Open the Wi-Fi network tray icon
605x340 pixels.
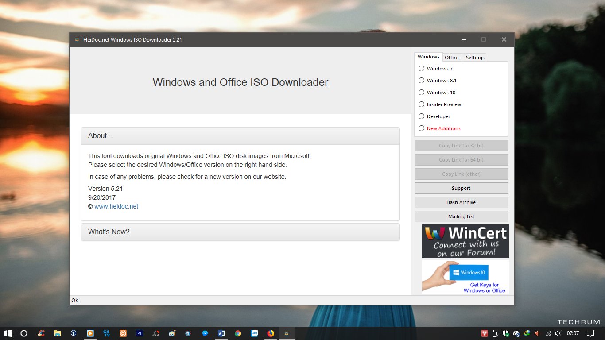pyautogui.click(x=548, y=333)
